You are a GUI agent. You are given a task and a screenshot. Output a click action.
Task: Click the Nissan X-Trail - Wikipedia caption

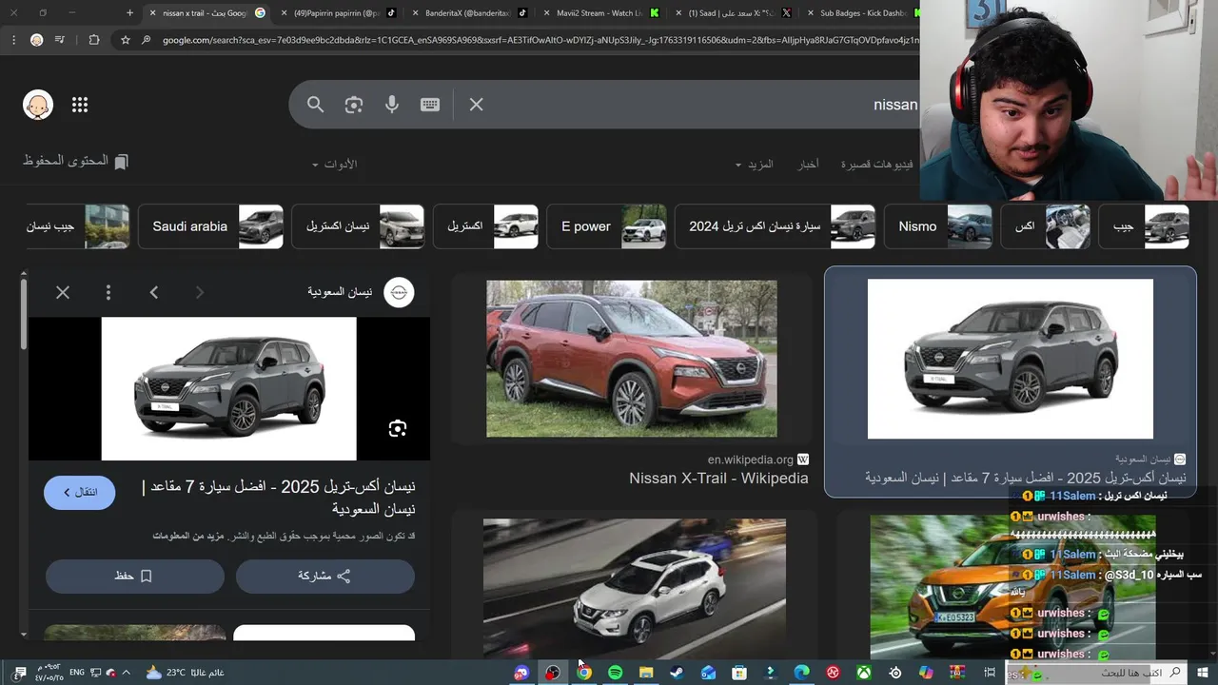click(718, 479)
